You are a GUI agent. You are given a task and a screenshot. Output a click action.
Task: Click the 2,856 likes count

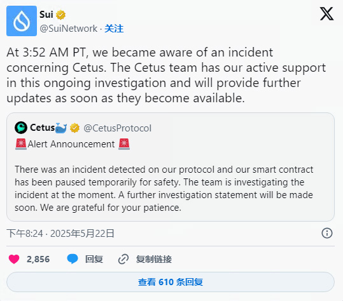click(x=38, y=259)
